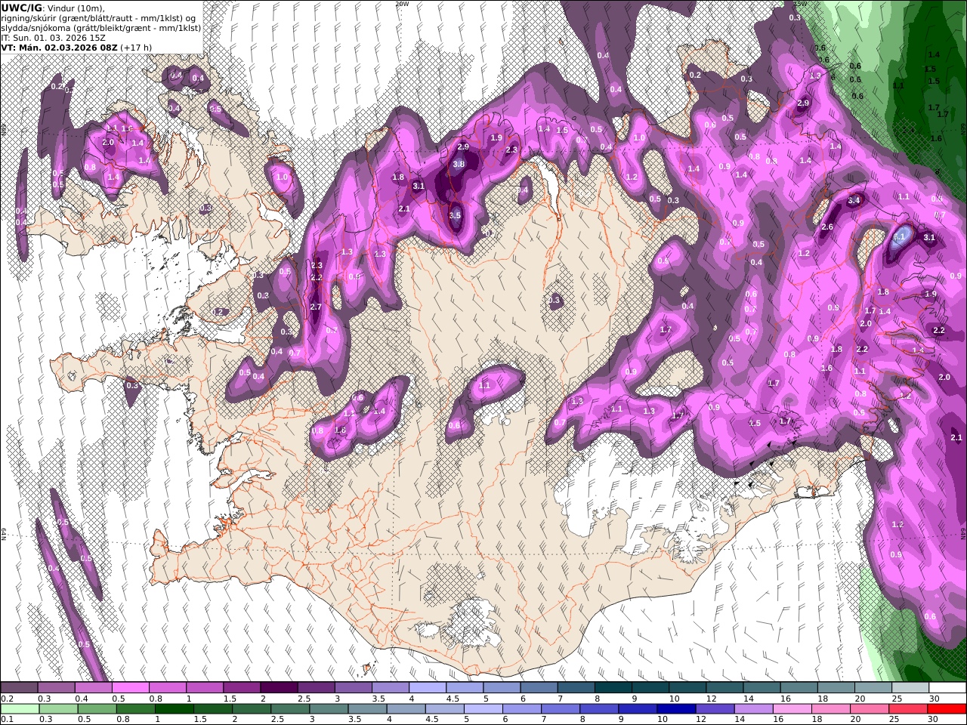Click the '(+17 h)' forecast offset text
Image resolution: width=967 pixels, height=725 pixels.
click(137, 47)
